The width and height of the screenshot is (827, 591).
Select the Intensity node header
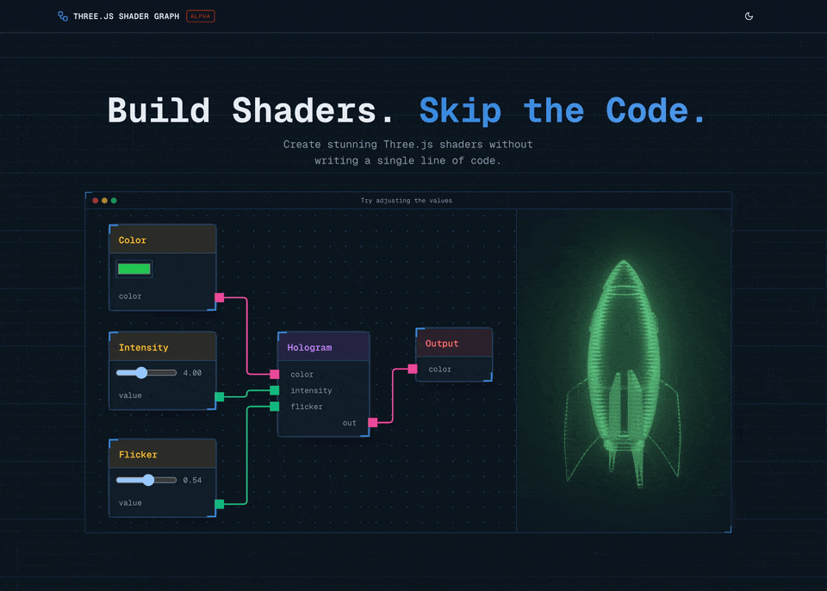pos(162,346)
